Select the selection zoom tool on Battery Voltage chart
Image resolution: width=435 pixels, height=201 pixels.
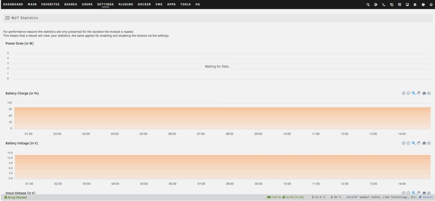coord(414,143)
